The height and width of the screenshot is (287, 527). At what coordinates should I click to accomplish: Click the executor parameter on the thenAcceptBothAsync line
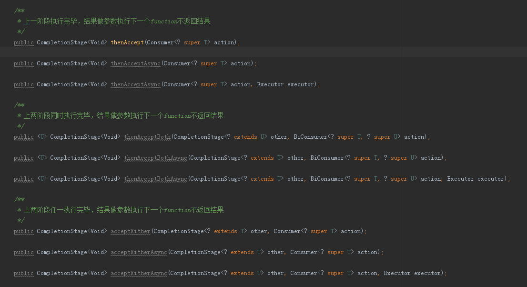tap(491, 179)
